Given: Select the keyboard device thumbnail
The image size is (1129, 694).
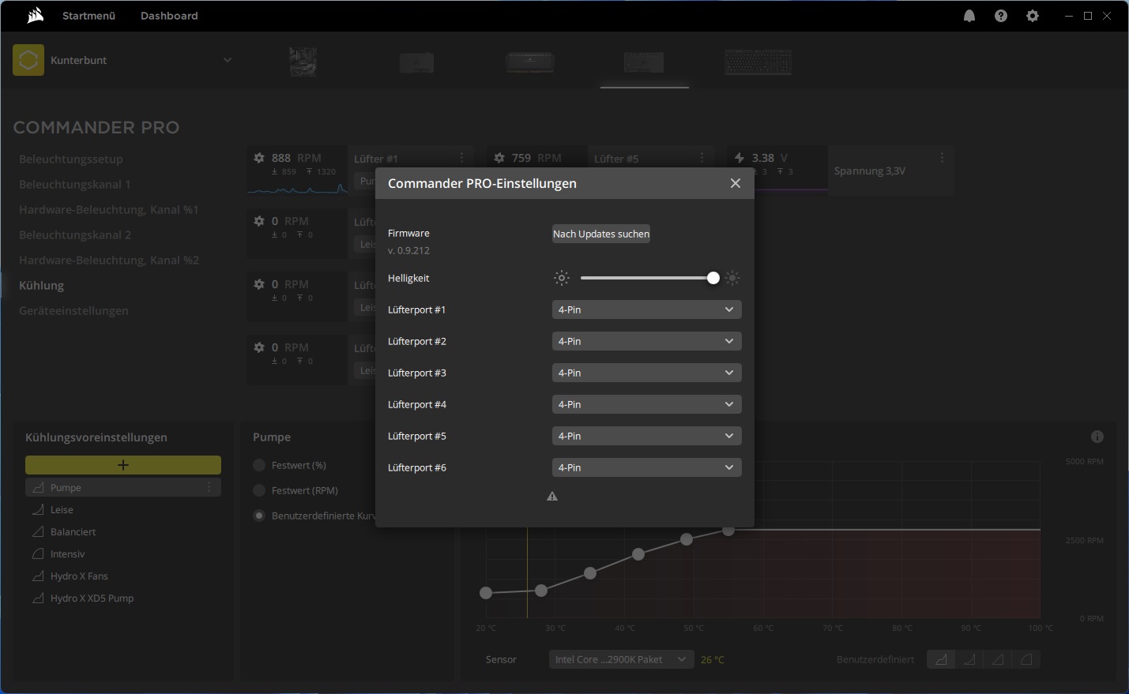Looking at the screenshot, I should click(x=758, y=62).
